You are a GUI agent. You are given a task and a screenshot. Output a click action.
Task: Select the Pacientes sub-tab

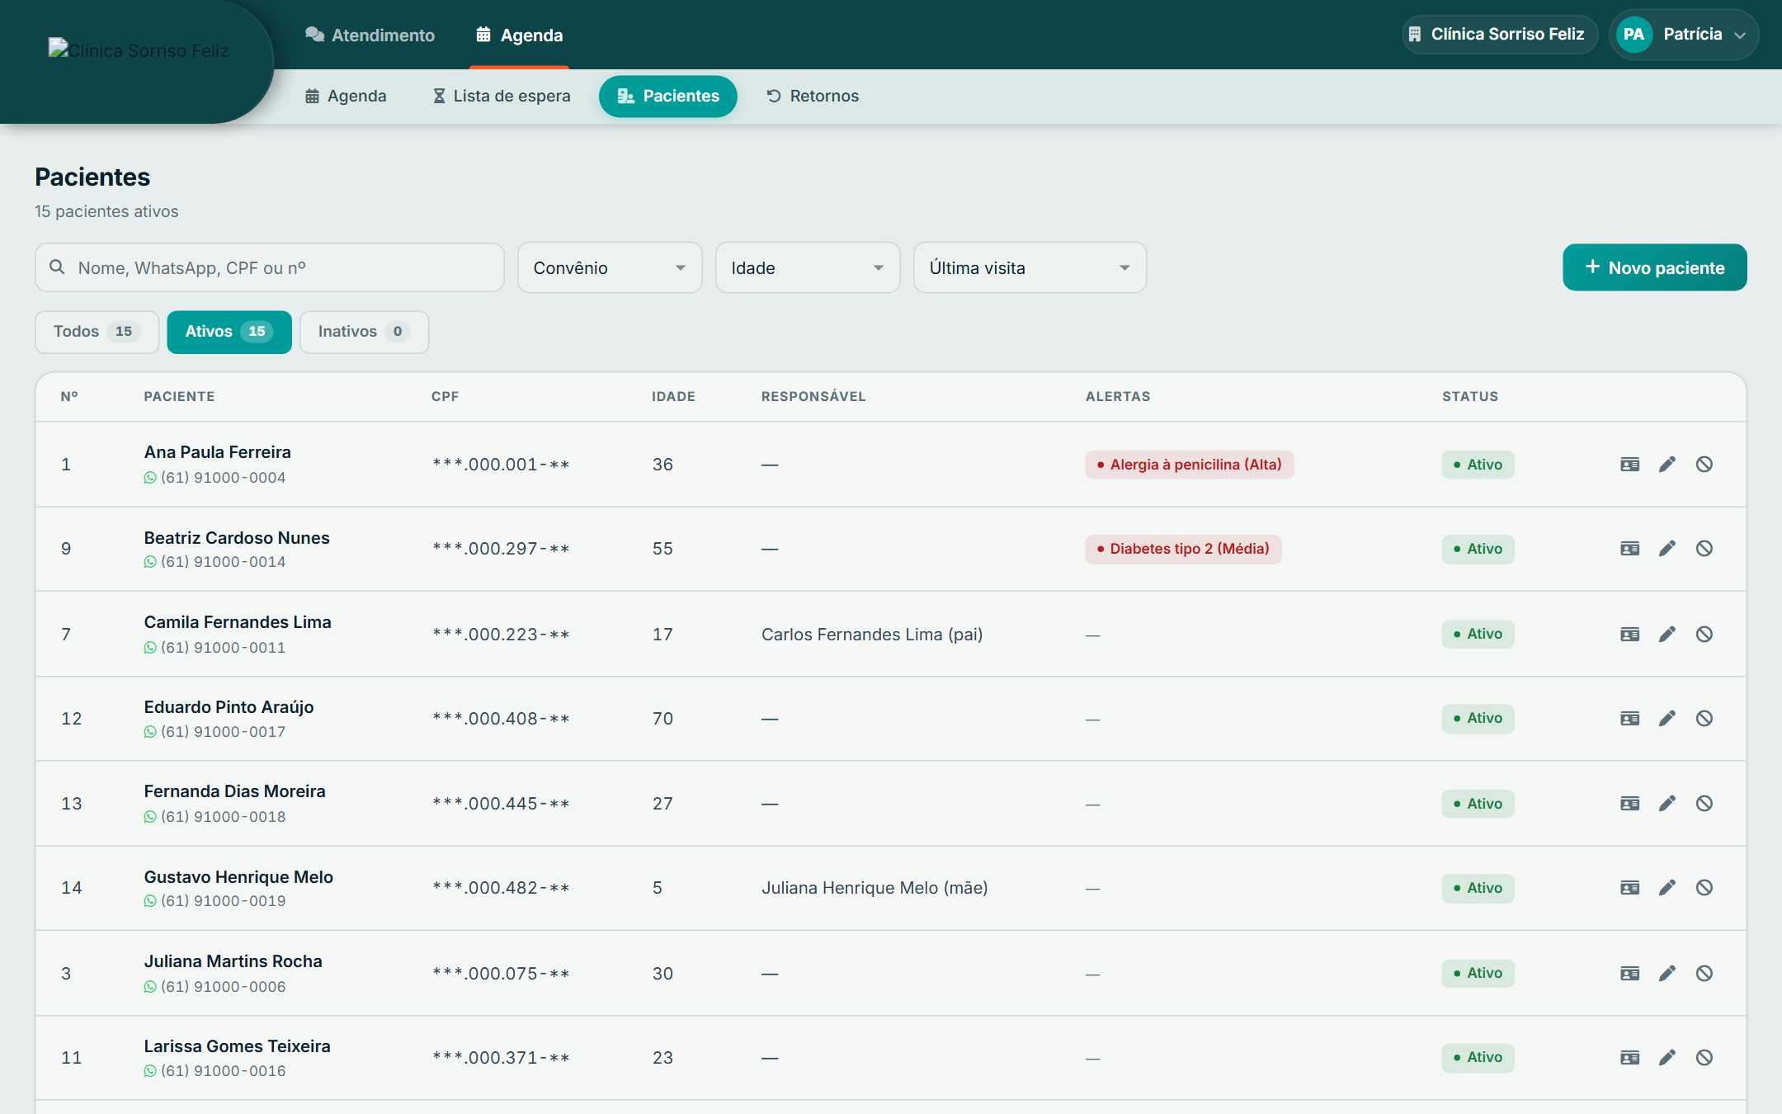668,97
